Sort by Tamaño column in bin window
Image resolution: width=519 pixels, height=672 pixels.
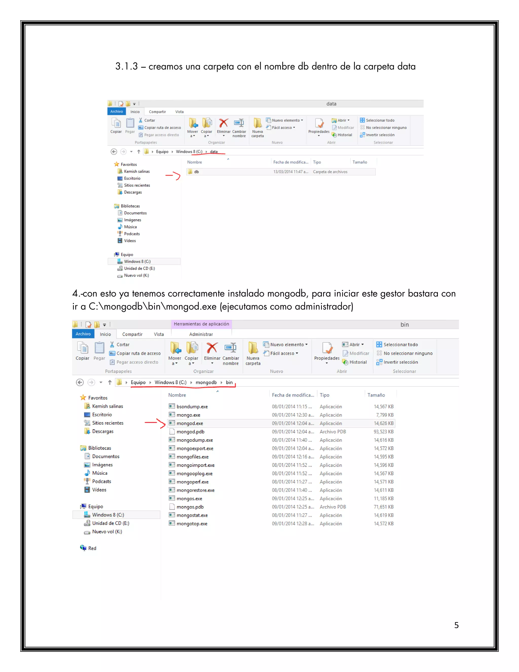pos(376,395)
